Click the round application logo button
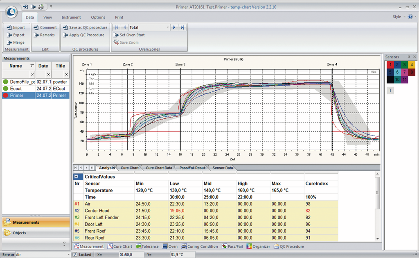This screenshot has width=419, height=258. [x=11, y=12]
